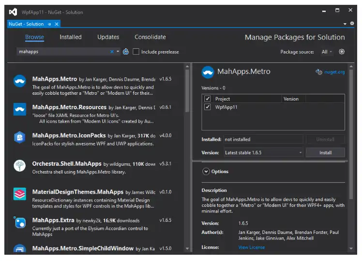The height and width of the screenshot is (261, 362).
Task: Click the Orchestra.Shell.MahApps tree icon
Action: coord(20,166)
